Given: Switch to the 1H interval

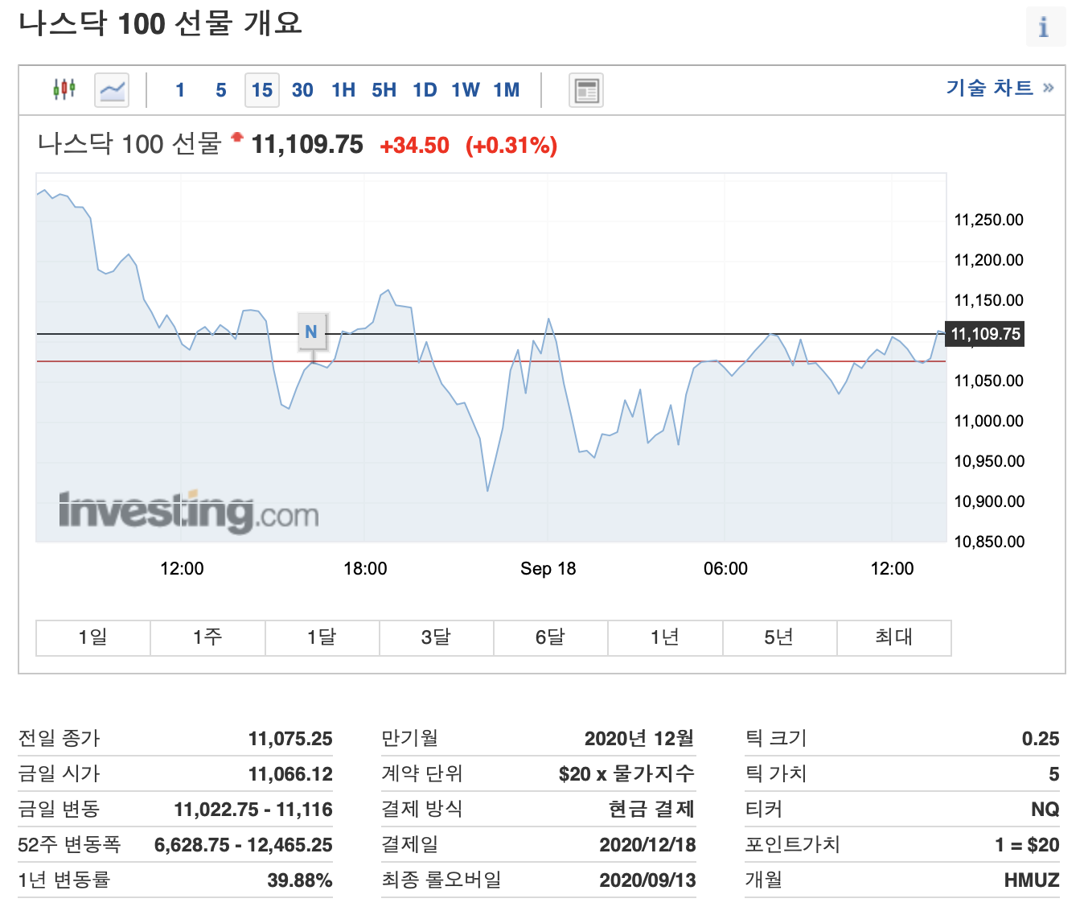Looking at the screenshot, I should 343,90.
